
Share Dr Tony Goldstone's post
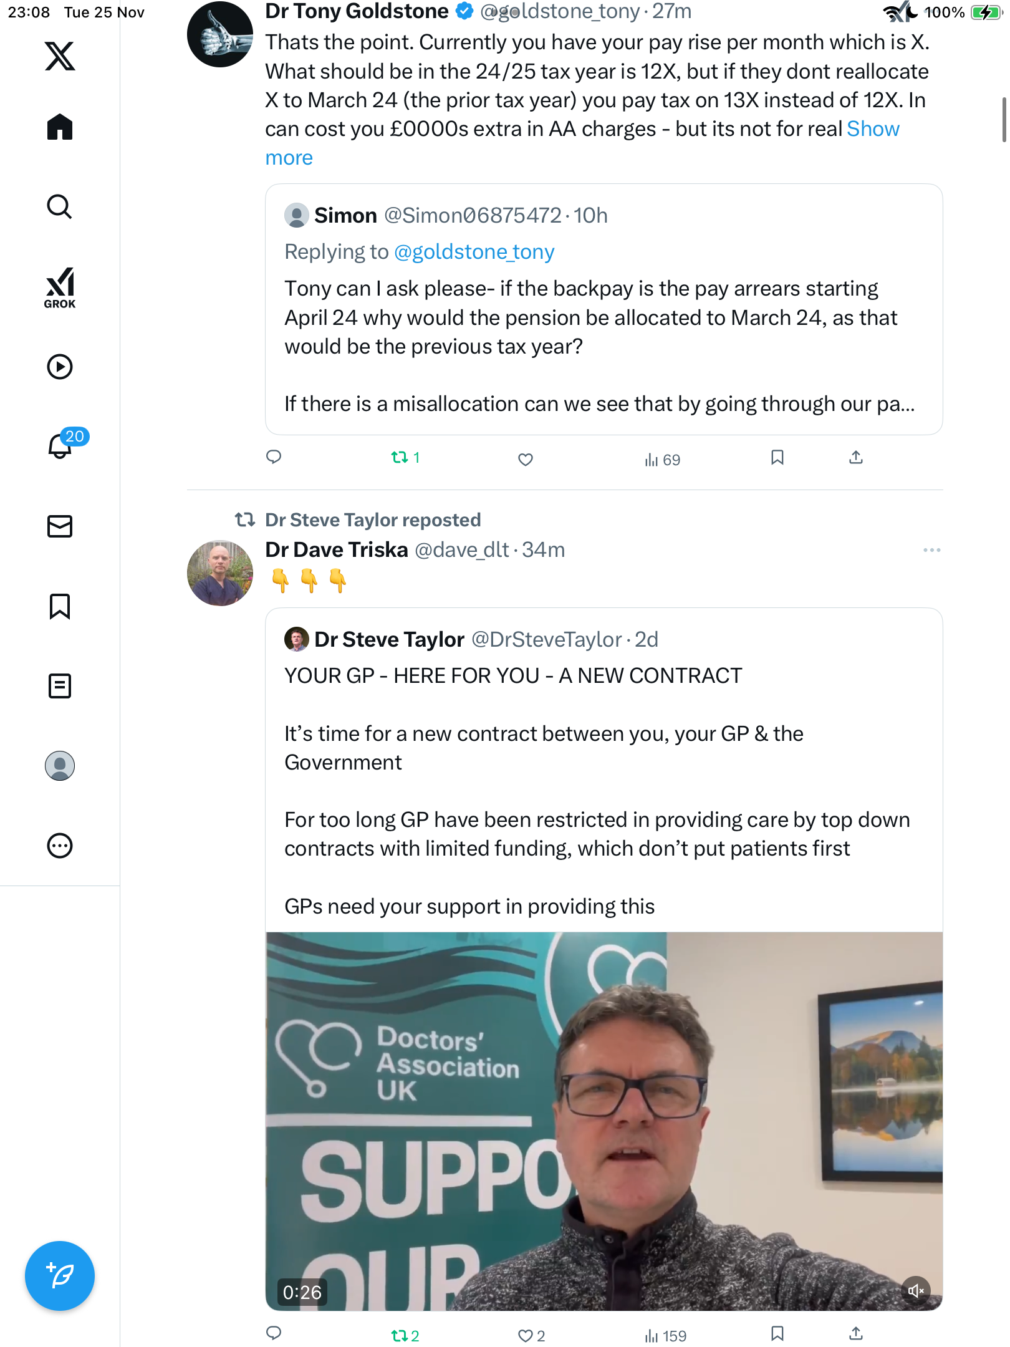tap(856, 458)
